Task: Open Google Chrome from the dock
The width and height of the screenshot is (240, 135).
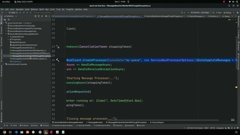Action: coord(4,132)
